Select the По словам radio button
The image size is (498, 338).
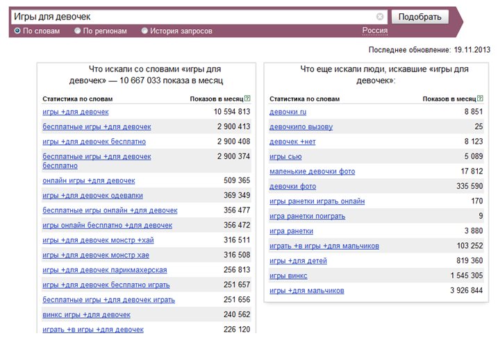tap(17, 31)
